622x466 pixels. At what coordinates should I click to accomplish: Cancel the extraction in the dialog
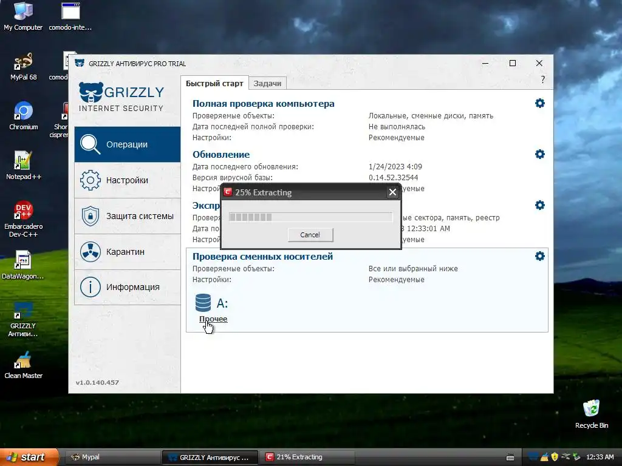pos(310,235)
